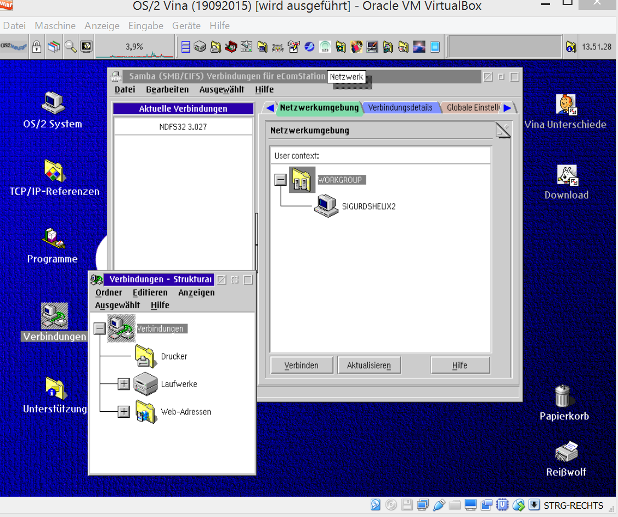The width and height of the screenshot is (618, 517).
Task: Select the Verbindungen desktop icon
Action: pos(55,316)
